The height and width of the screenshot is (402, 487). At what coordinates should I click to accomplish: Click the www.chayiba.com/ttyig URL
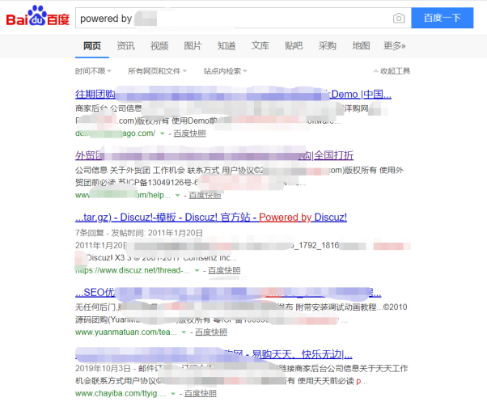(121, 394)
